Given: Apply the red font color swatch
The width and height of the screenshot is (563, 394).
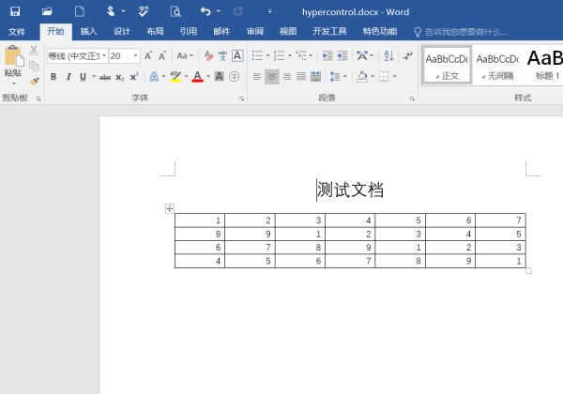Looking at the screenshot, I should tap(197, 77).
